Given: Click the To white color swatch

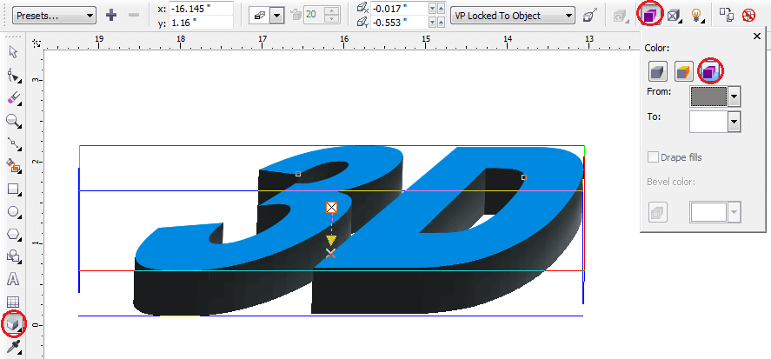Looking at the screenshot, I should click(708, 122).
